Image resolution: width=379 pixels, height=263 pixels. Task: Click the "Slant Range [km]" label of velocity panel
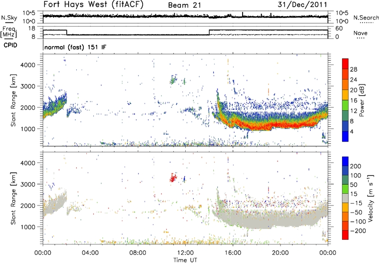(x=13, y=198)
